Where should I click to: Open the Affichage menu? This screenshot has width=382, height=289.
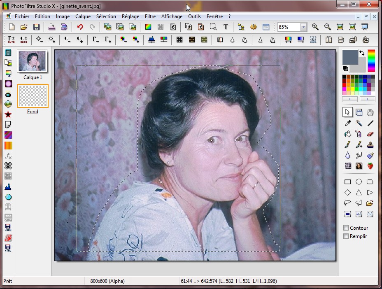click(x=172, y=16)
